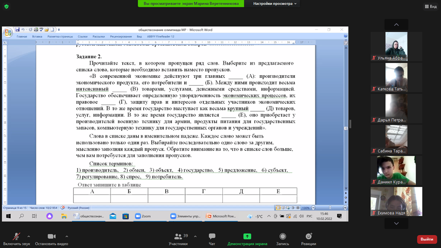Open Рецензирование tab in Word ribbon
The width and height of the screenshot is (441, 248).
[121, 37]
